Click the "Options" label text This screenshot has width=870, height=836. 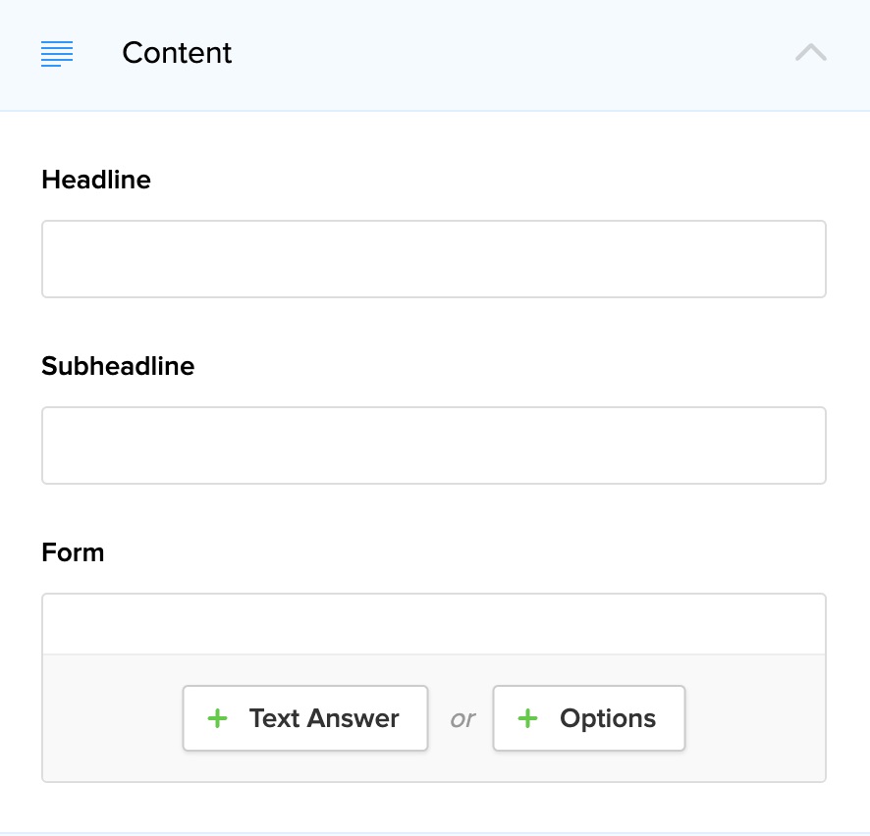coord(608,718)
